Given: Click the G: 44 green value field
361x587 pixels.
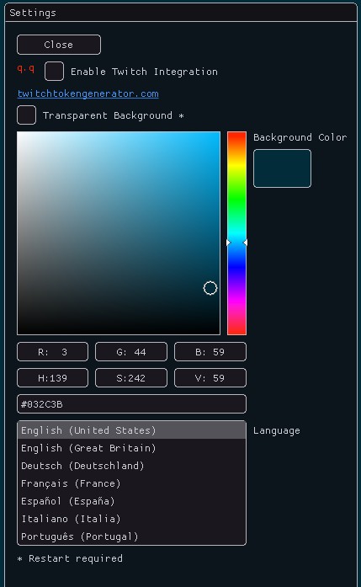Looking at the screenshot, I should point(131,352).
